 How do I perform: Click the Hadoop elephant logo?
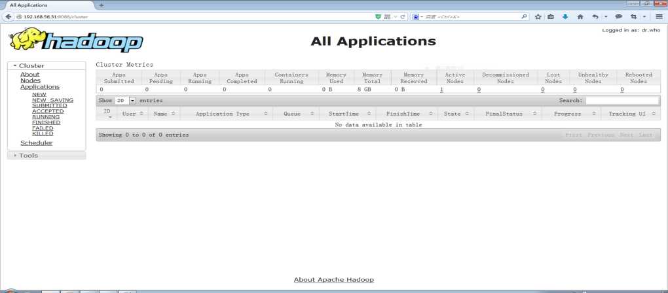click(x=76, y=39)
